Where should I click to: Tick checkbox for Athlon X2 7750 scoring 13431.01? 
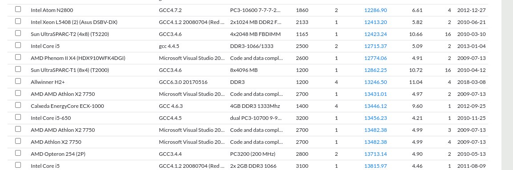pos(18,93)
